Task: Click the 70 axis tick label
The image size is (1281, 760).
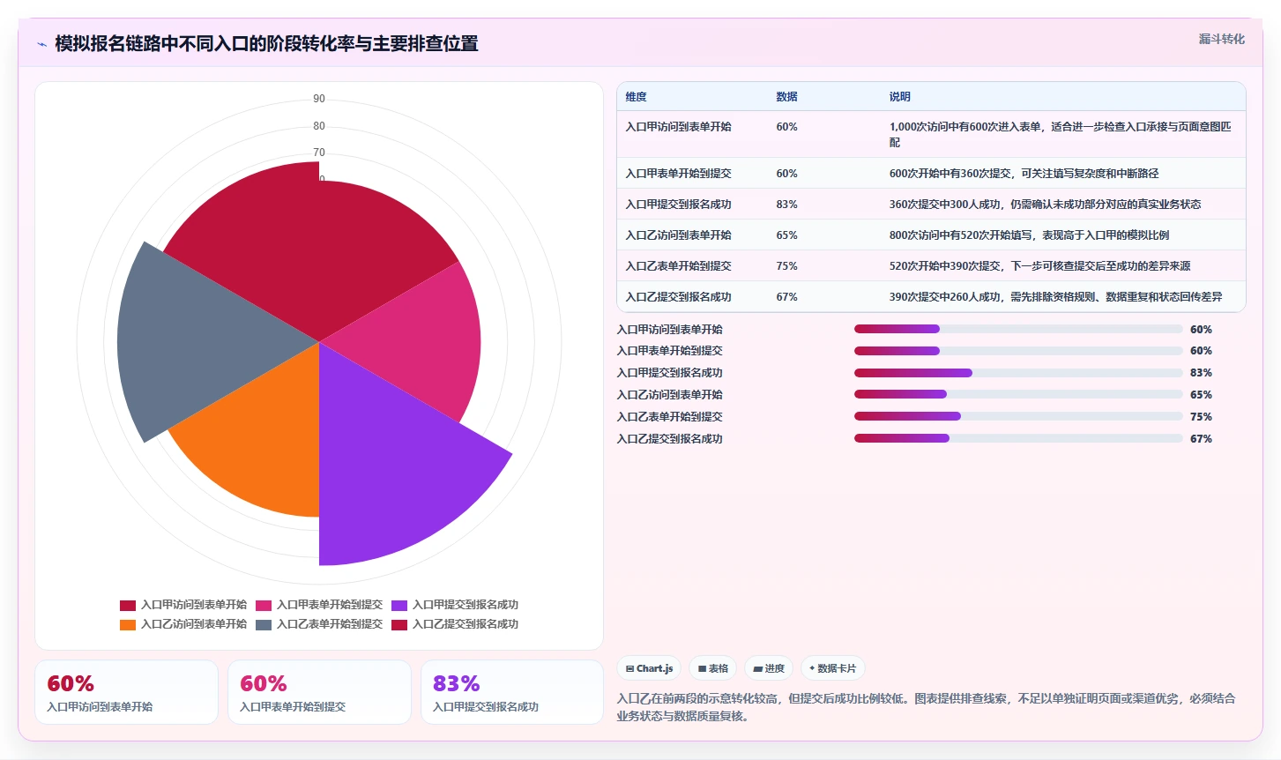Action: pos(319,153)
